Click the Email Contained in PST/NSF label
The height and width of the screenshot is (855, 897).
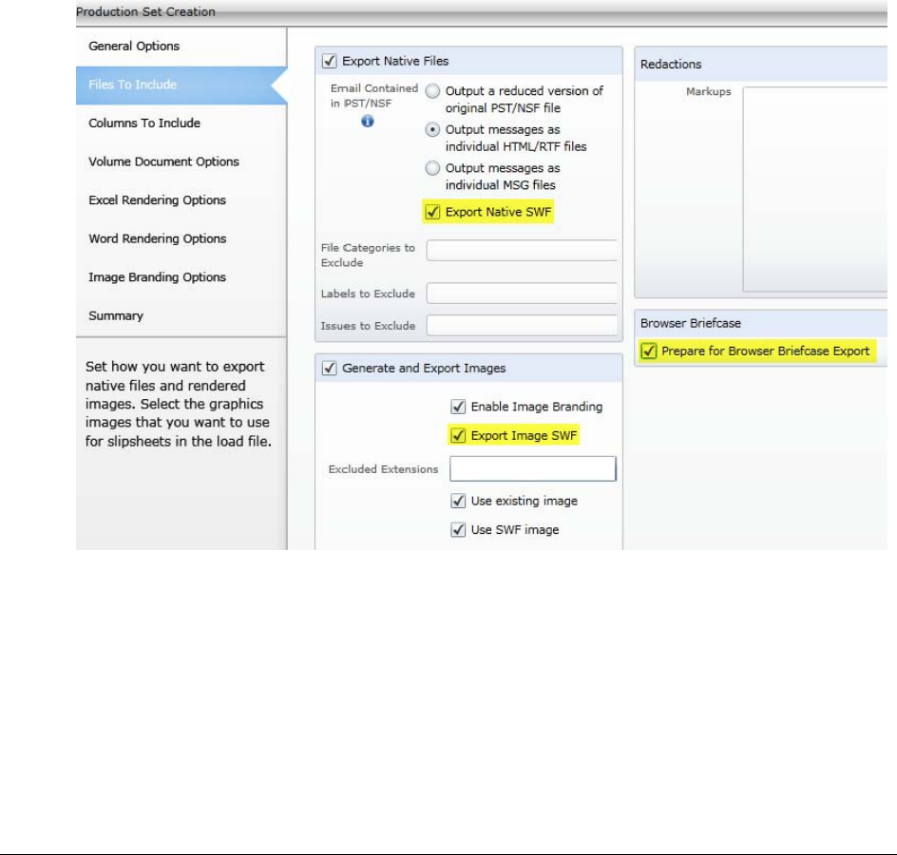tap(374, 96)
